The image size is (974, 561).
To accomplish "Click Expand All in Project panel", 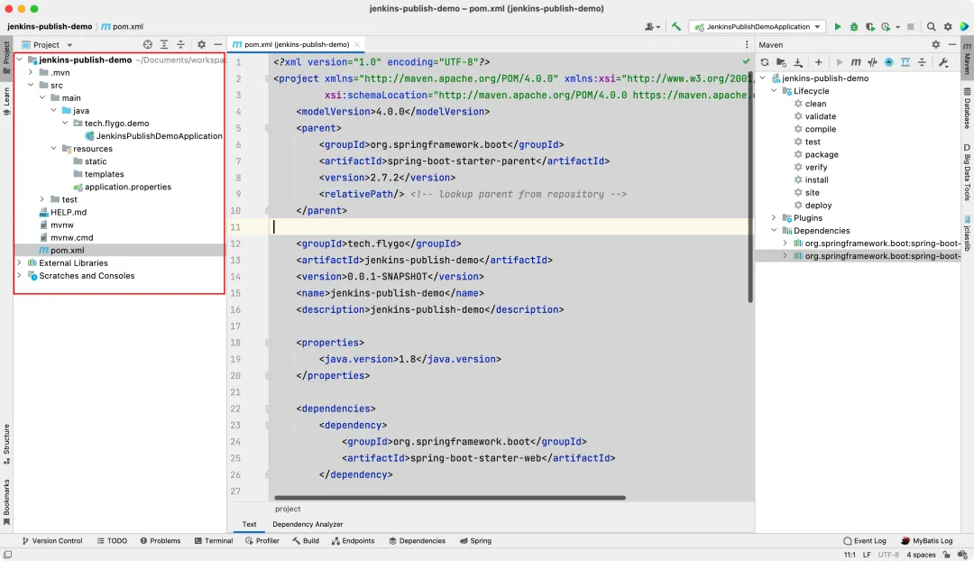I will coord(164,45).
